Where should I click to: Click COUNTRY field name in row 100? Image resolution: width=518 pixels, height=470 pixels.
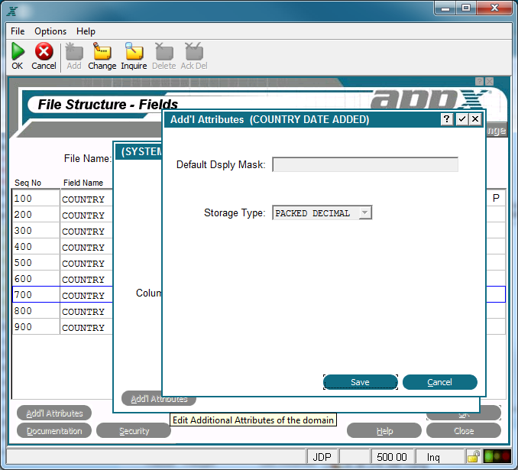[x=83, y=199]
